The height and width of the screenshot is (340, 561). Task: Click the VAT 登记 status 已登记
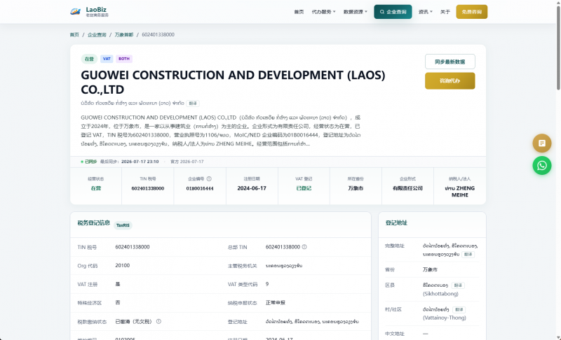click(x=304, y=188)
